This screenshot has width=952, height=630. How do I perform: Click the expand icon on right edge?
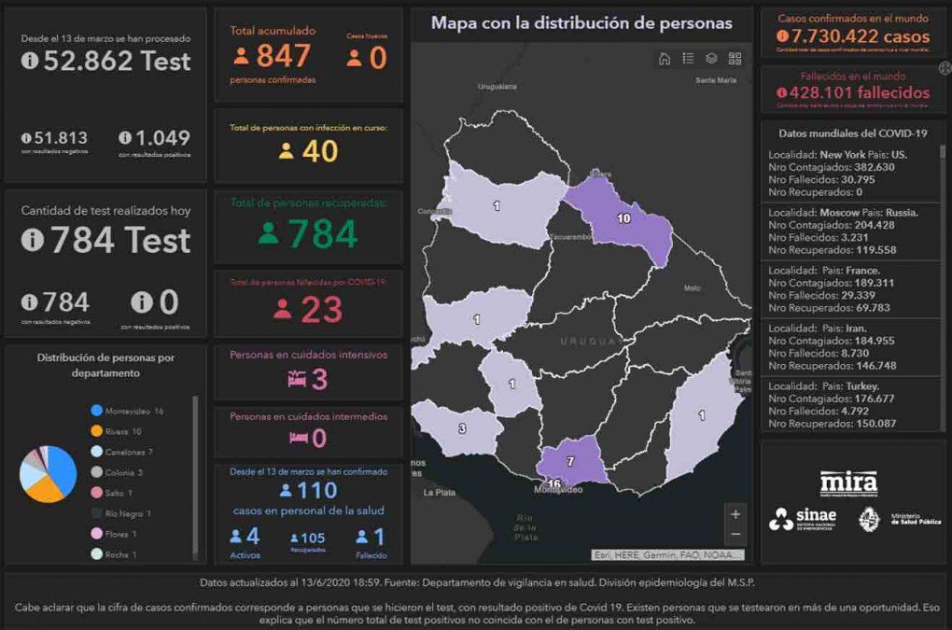[x=945, y=67]
